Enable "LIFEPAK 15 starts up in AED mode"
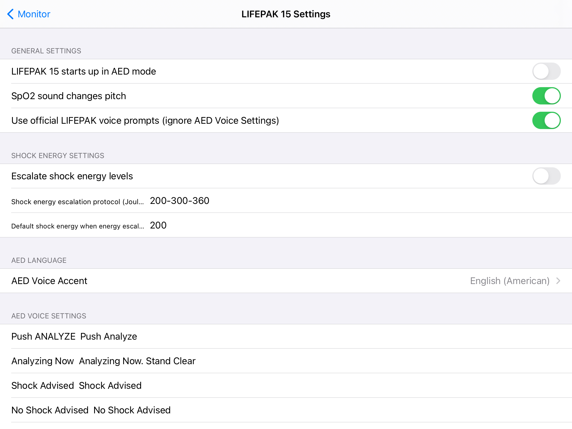Viewport: 572px width, 429px height. 546,71
